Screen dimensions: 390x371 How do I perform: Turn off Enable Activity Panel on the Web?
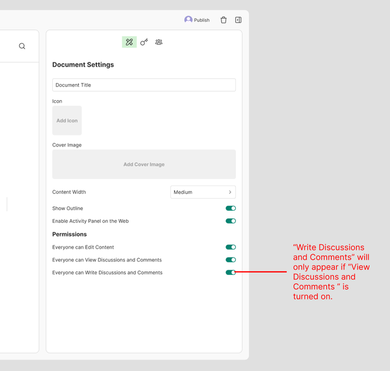click(230, 221)
